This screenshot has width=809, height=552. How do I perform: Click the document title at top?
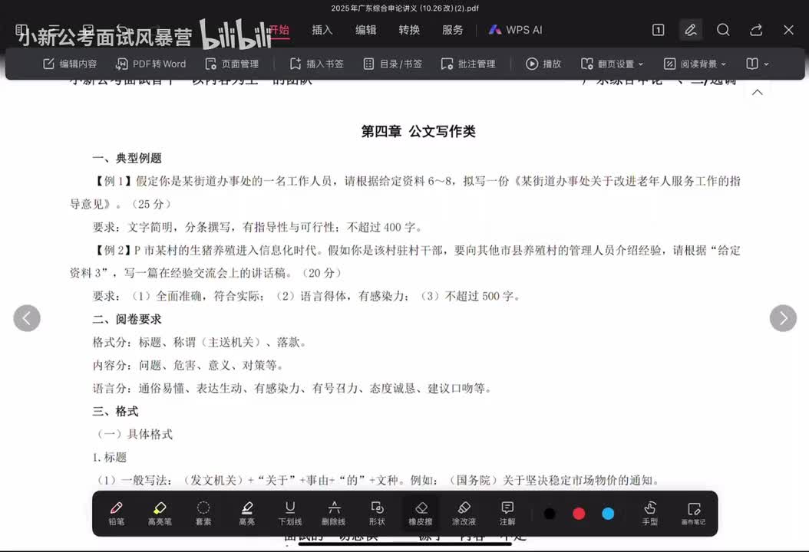coord(405,8)
